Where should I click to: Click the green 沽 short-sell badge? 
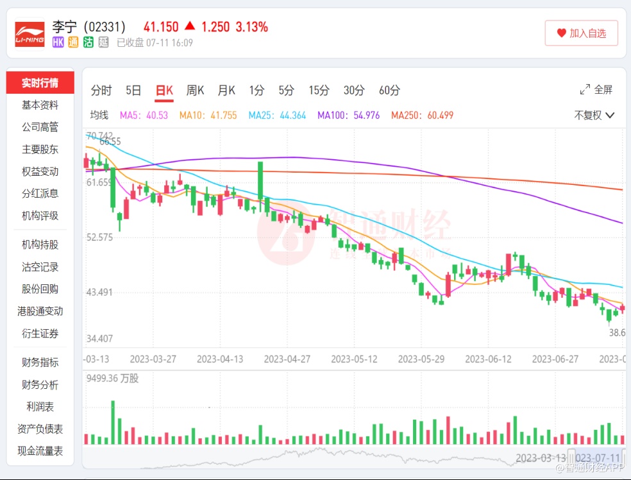(88, 42)
